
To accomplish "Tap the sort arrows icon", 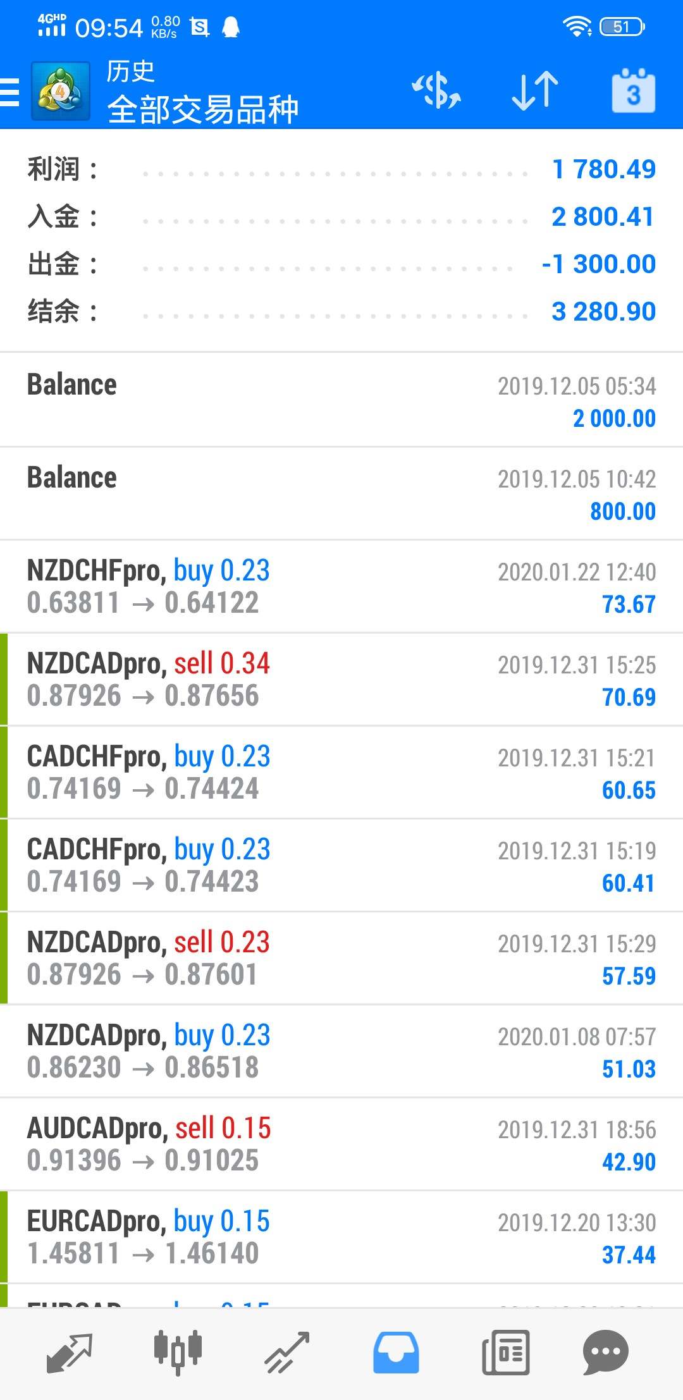I will 535,91.
